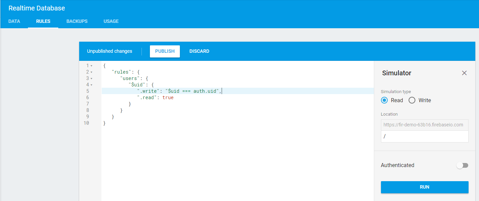View the USAGE tab
This screenshot has width=479, height=201.
111,21
